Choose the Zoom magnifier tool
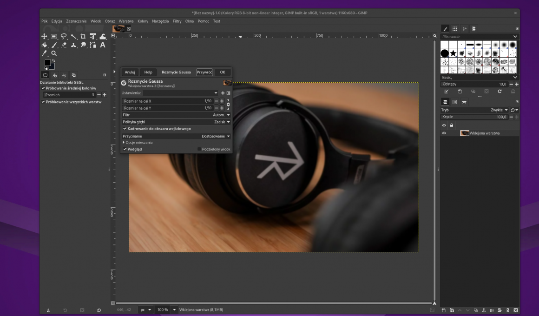This screenshot has width=539, height=316. [54, 53]
